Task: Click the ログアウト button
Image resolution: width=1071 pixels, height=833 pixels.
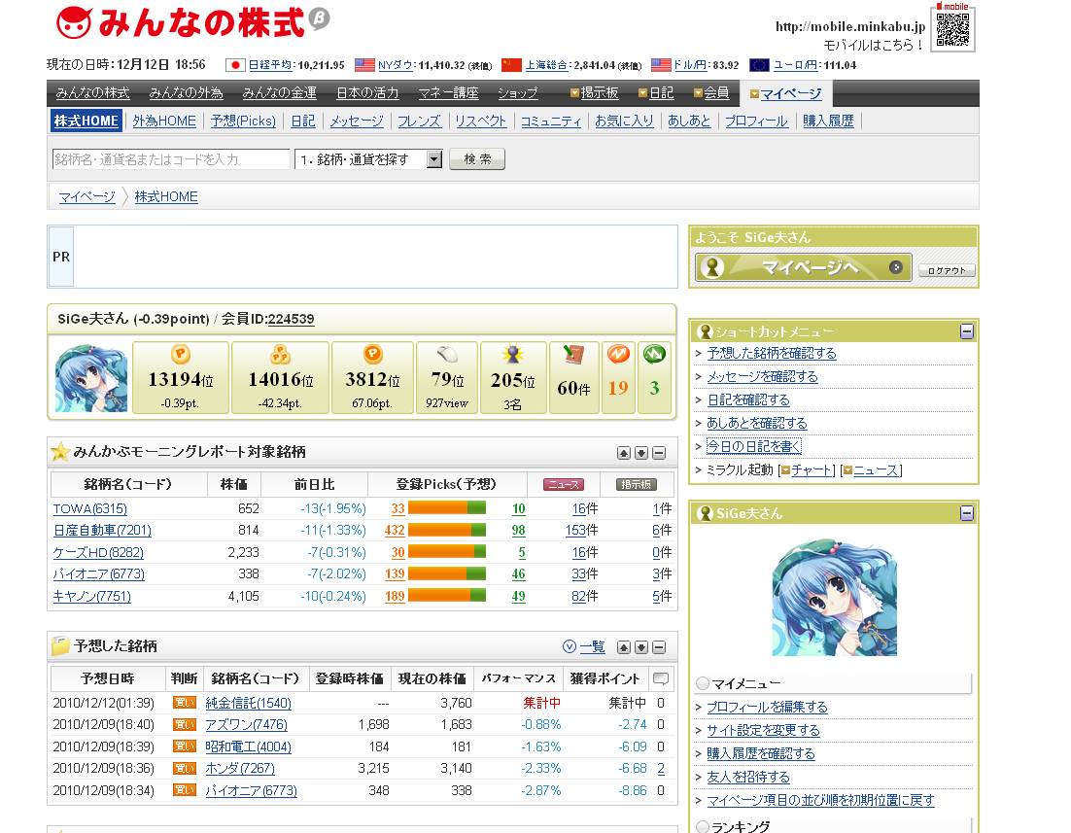Action: pyautogui.click(x=946, y=271)
